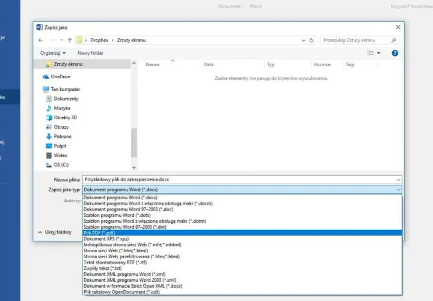Select Jednoplikowa strona sieci Web option

[x=242, y=244]
